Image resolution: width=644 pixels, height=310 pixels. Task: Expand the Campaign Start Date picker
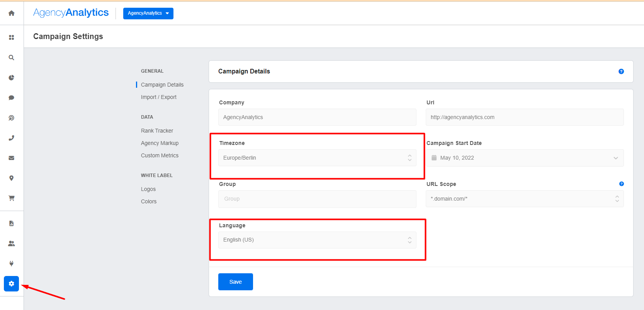click(524, 158)
